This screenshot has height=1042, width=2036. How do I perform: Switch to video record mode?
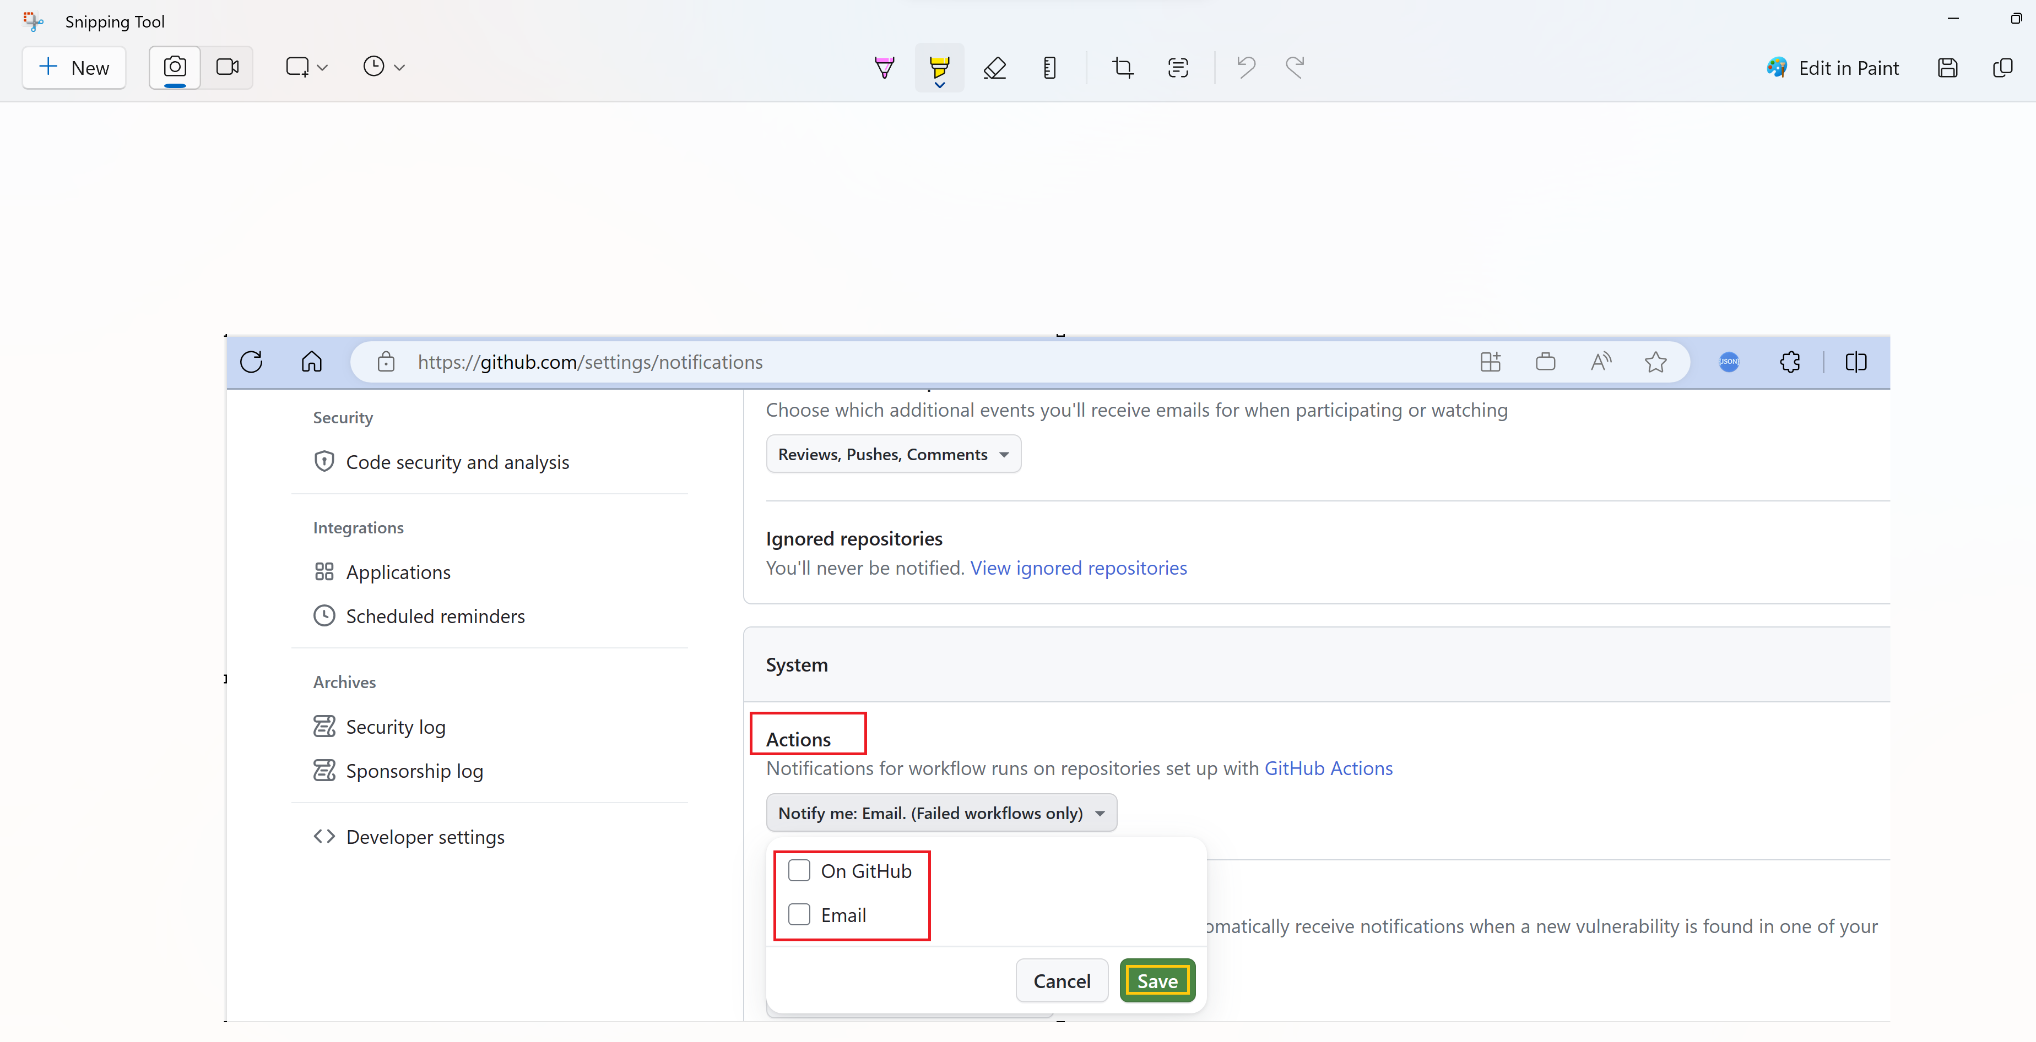227,67
